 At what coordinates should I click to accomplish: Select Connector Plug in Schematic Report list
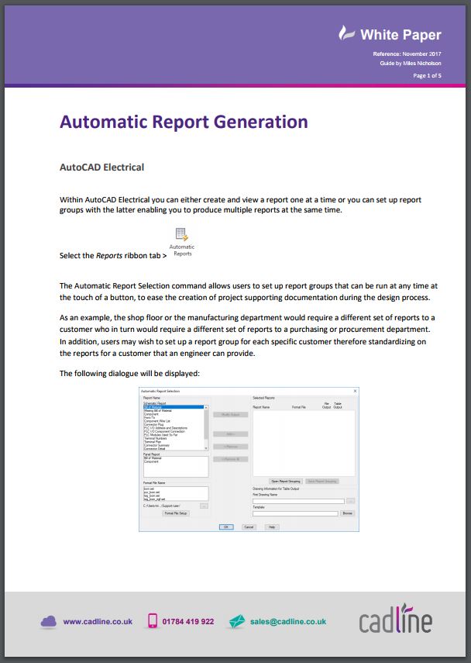pos(153,424)
